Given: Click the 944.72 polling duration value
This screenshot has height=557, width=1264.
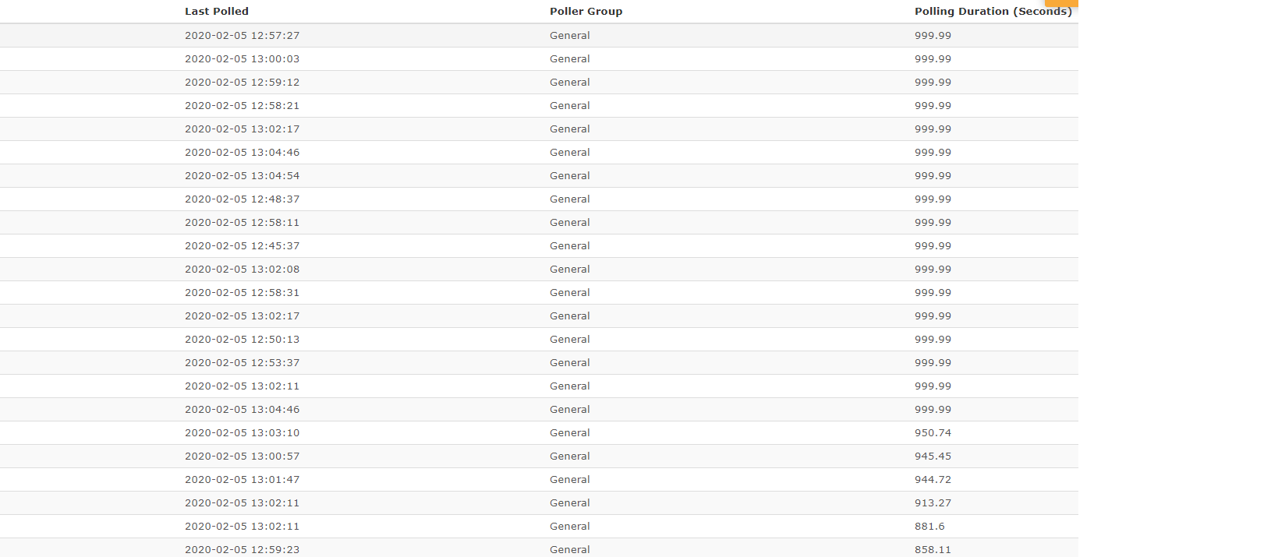Looking at the screenshot, I should [933, 480].
